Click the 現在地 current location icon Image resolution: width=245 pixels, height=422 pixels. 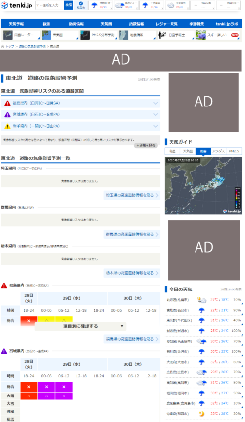(x=81, y=5)
